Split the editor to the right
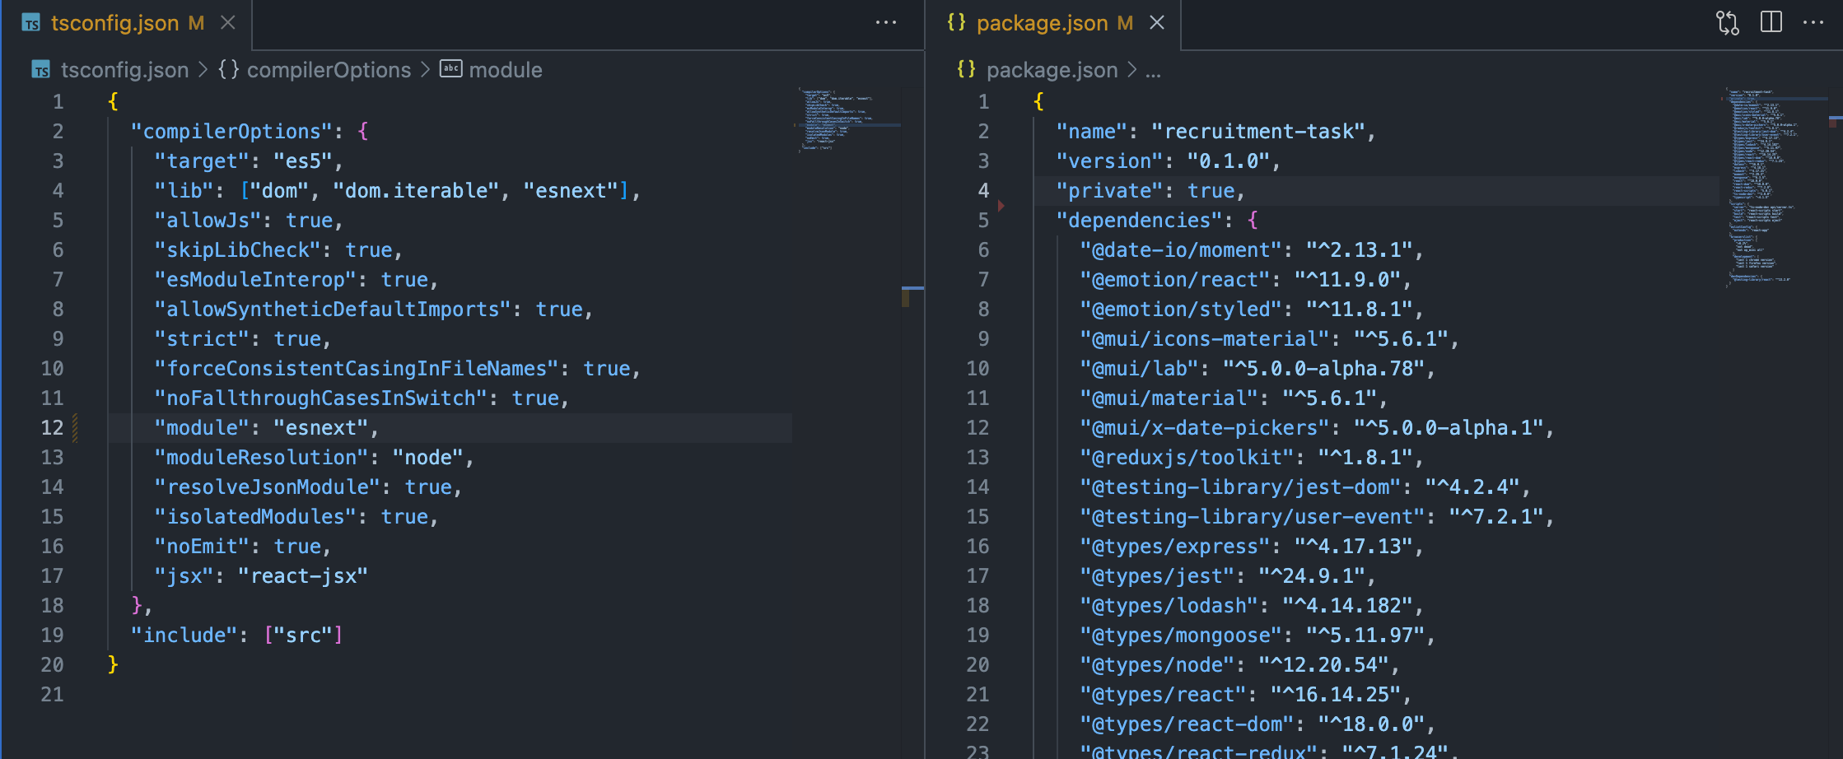Viewport: 1843px width, 759px height. [1771, 22]
